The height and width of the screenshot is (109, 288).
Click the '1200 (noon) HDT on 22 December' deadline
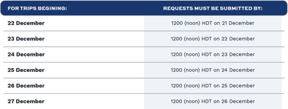pyautogui.click(x=213, y=39)
